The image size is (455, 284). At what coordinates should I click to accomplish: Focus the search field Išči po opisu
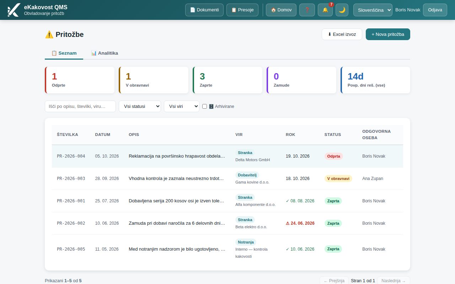pos(80,106)
